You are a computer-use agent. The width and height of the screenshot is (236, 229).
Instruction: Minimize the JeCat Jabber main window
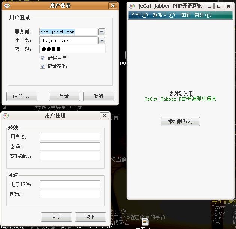click(210, 6)
